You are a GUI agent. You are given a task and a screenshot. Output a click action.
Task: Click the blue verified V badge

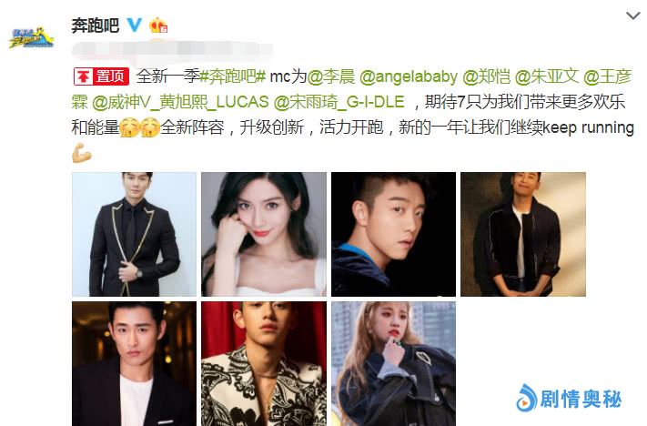134,25
